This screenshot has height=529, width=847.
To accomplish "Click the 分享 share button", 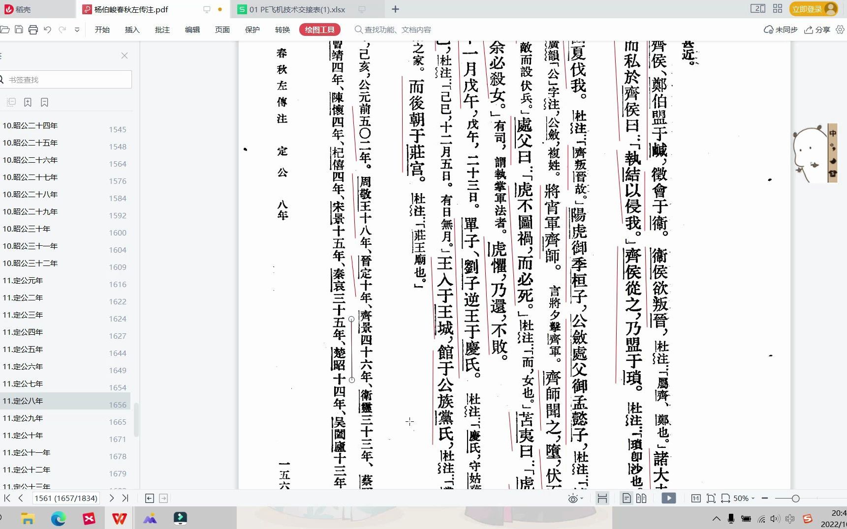I will click(817, 29).
